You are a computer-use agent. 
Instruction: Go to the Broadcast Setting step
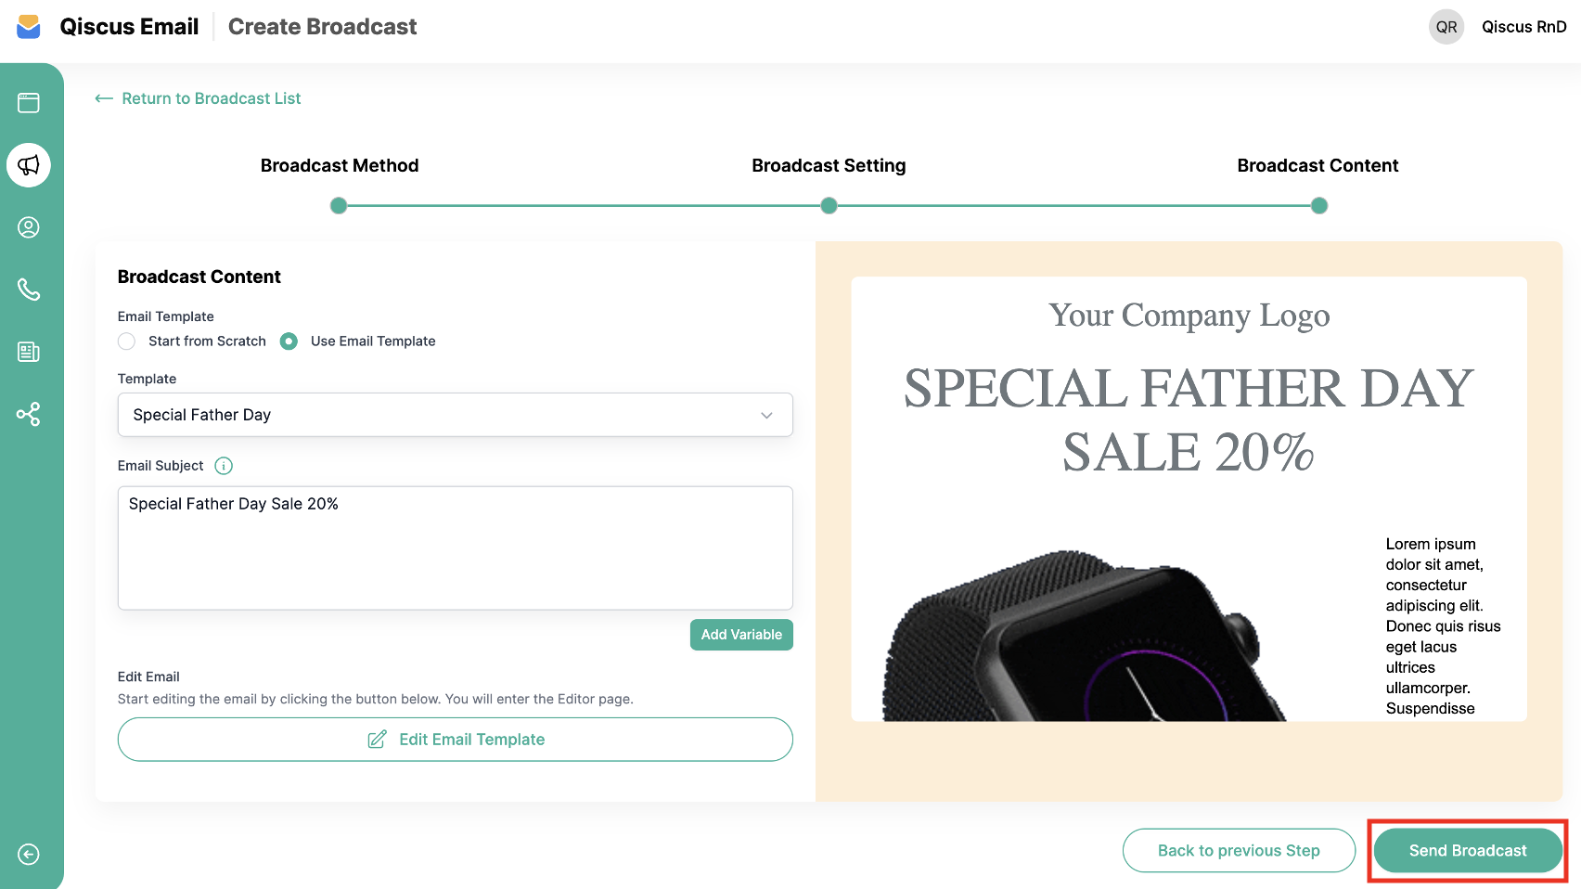[x=829, y=205]
